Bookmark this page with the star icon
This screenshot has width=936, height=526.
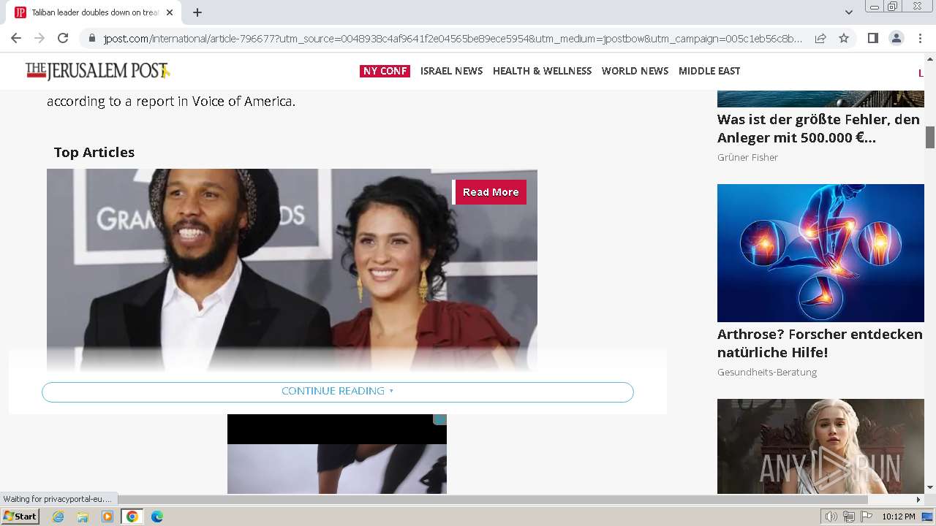[x=844, y=38]
